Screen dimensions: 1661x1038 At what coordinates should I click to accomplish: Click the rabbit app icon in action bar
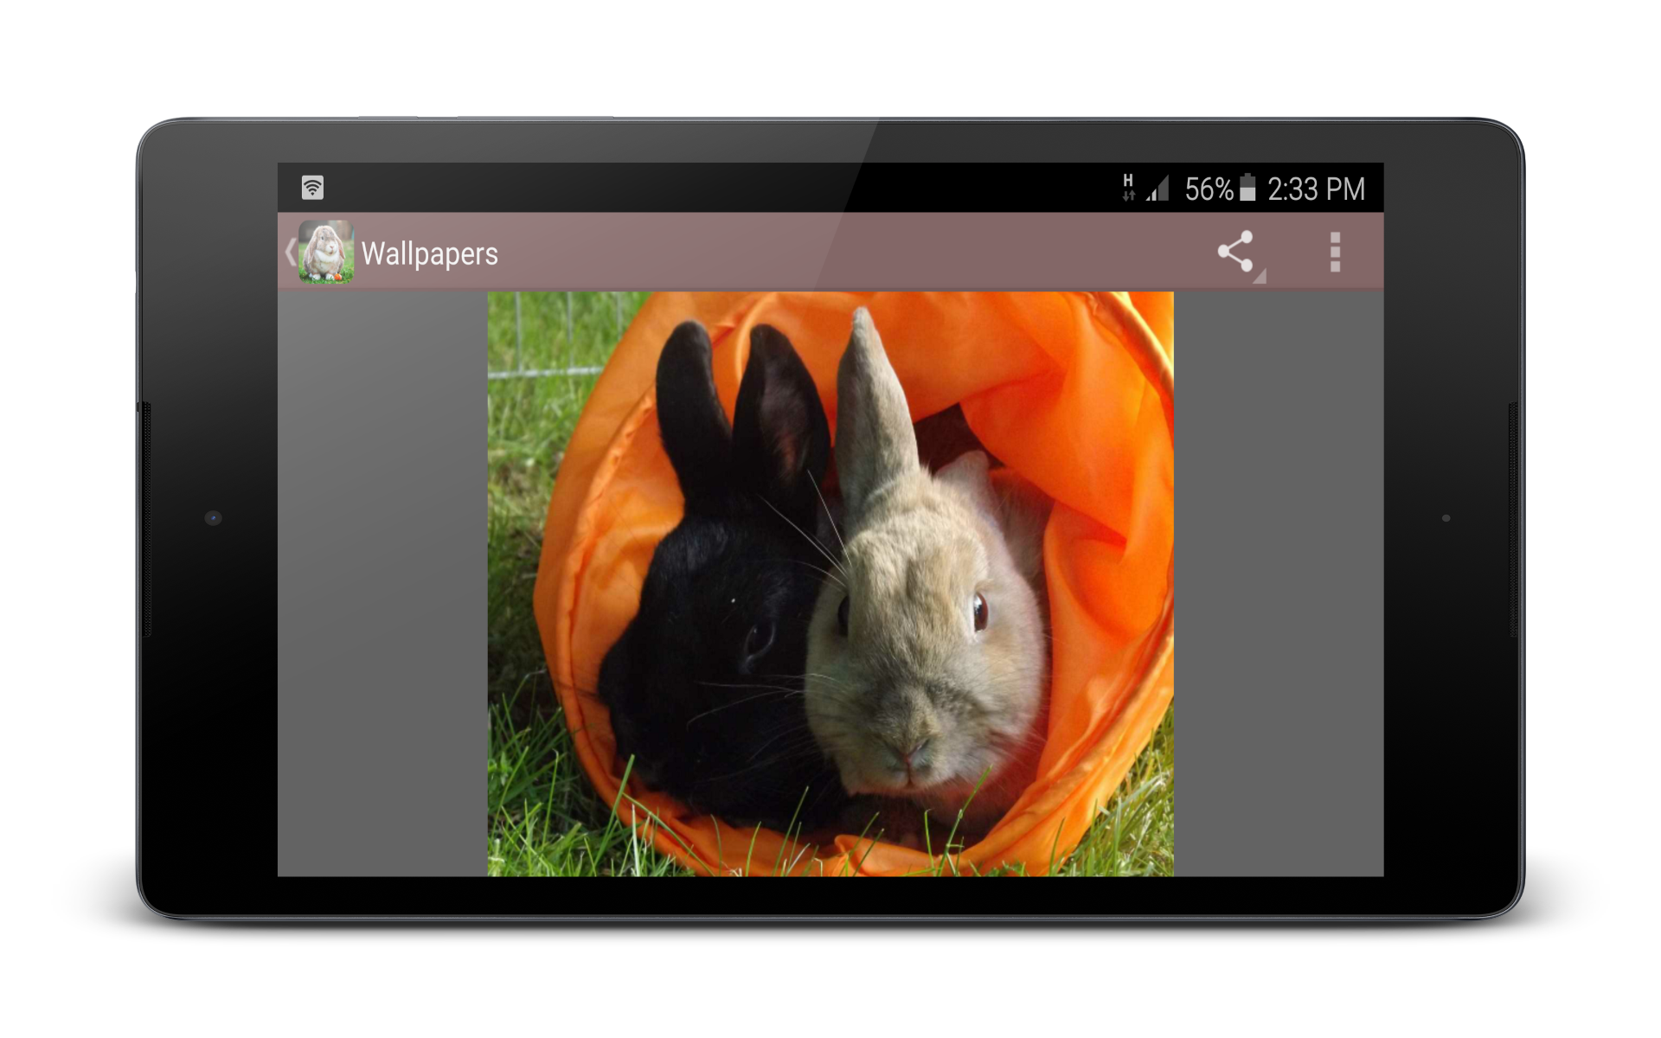coord(326,252)
